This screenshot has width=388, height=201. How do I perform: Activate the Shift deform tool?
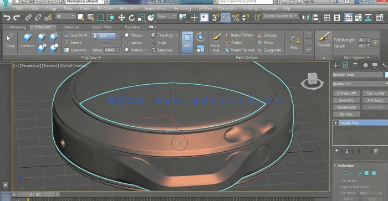tap(187, 42)
